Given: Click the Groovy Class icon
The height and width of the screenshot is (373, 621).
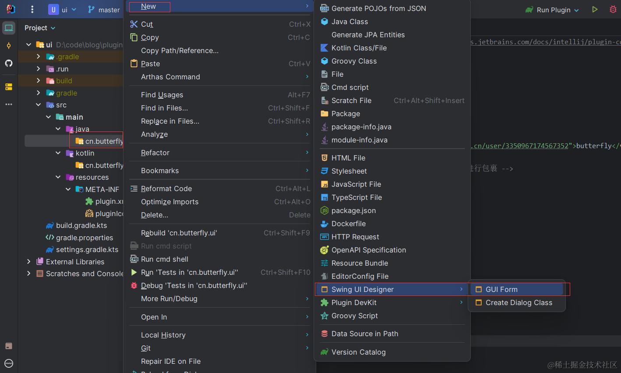Looking at the screenshot, I should point(325,61).
